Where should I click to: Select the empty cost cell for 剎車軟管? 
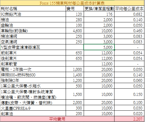pos(75,64)
